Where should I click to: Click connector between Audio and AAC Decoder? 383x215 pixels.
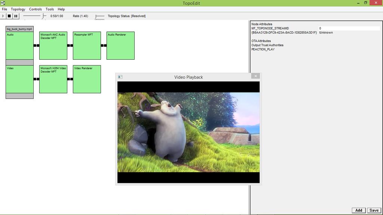36,46
